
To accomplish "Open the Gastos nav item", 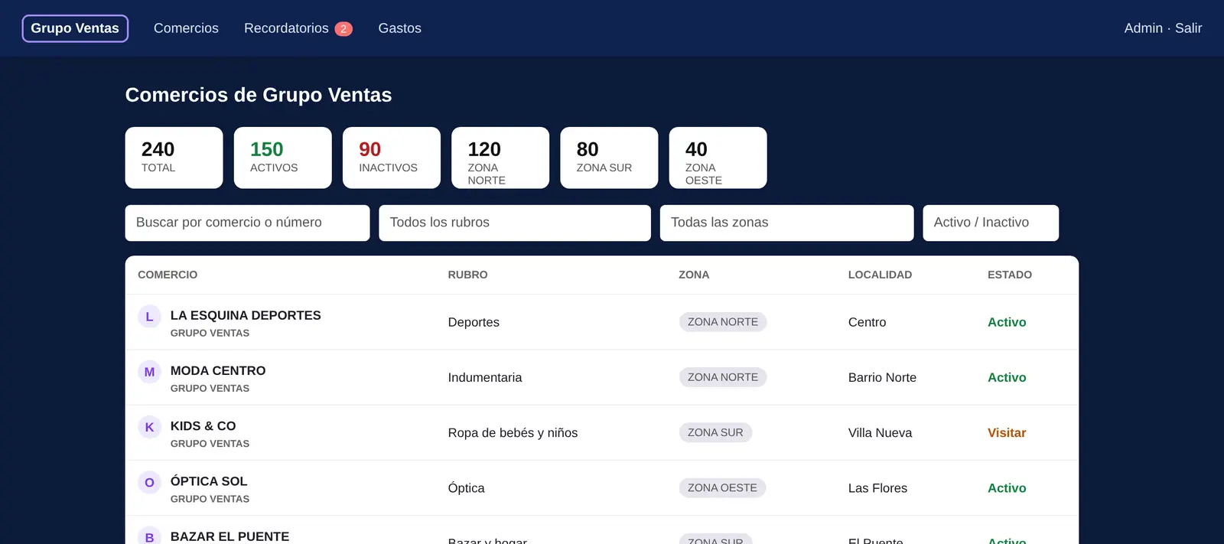I will tap(399, 28).
